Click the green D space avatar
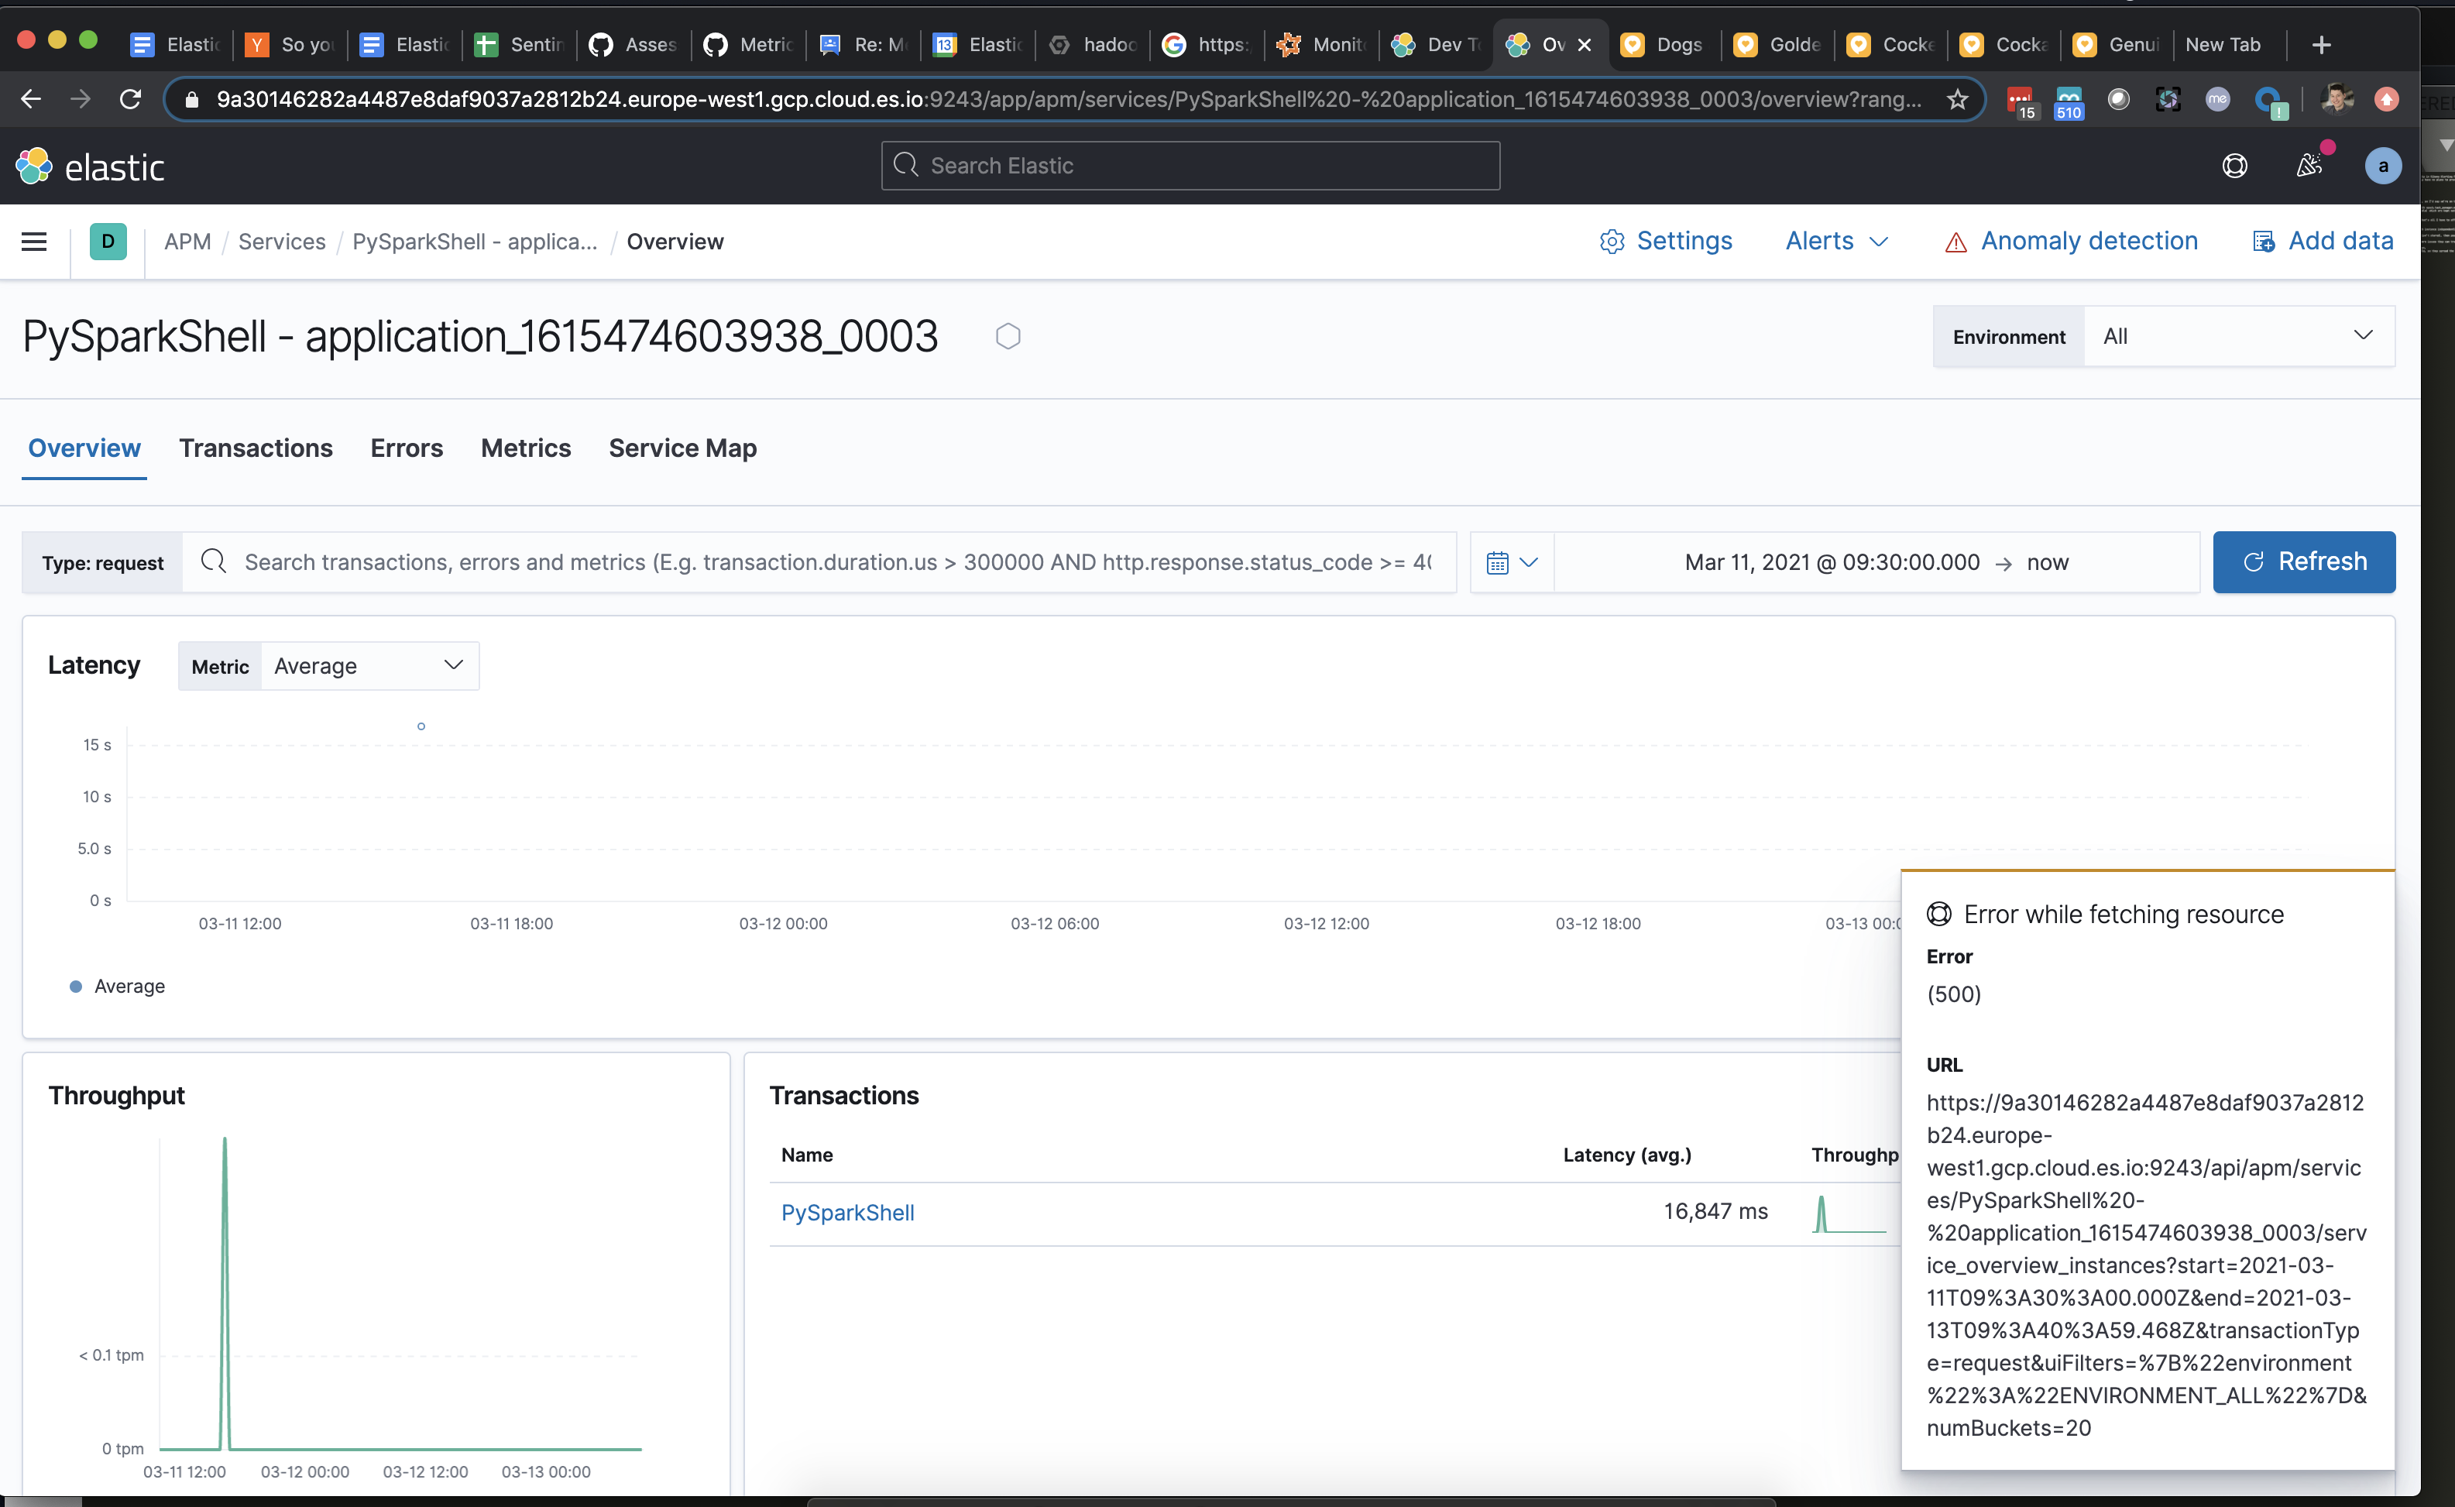 point(108,241)
